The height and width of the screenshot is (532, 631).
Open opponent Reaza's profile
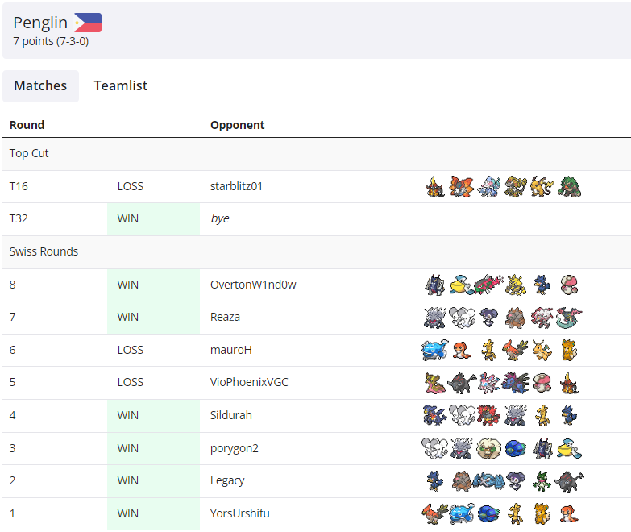pyautogui.click(x=225, y=317)
